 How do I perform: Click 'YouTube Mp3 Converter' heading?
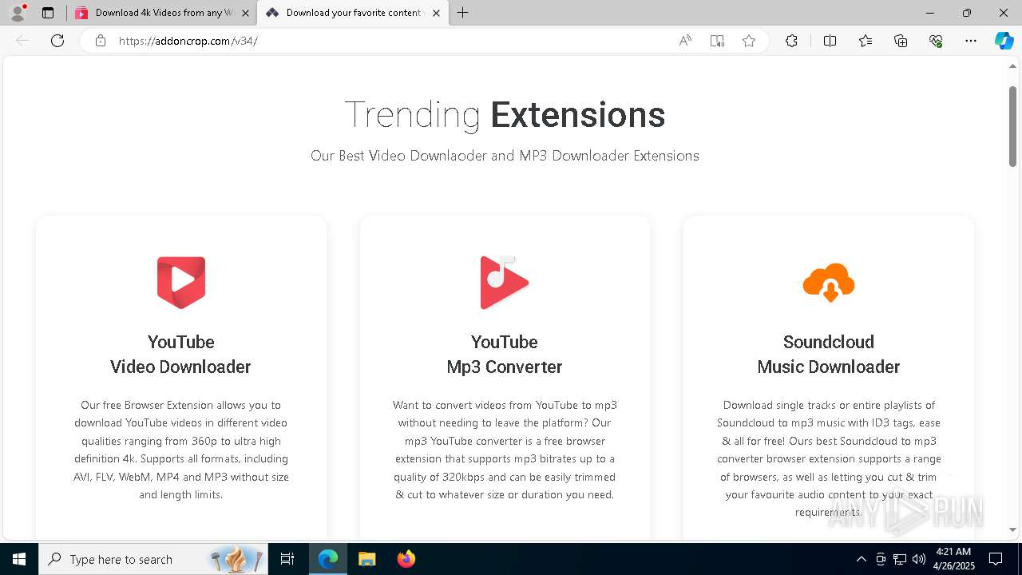coord(505,355)
